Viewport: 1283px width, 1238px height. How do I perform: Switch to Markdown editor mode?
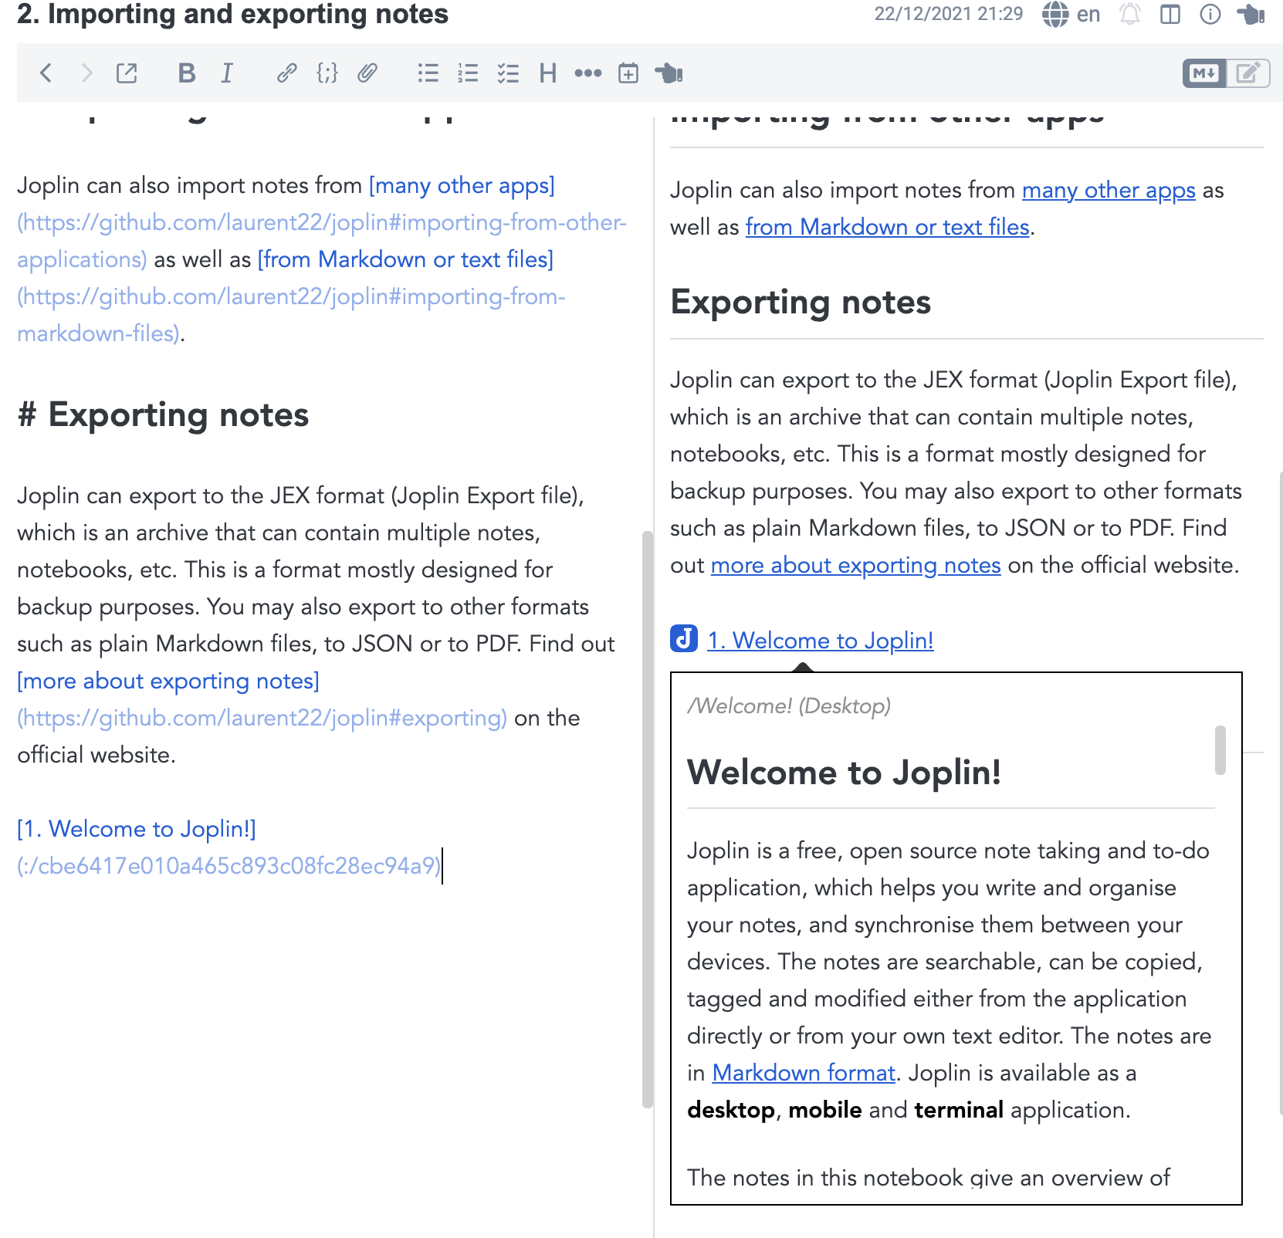pos(1204,73)
